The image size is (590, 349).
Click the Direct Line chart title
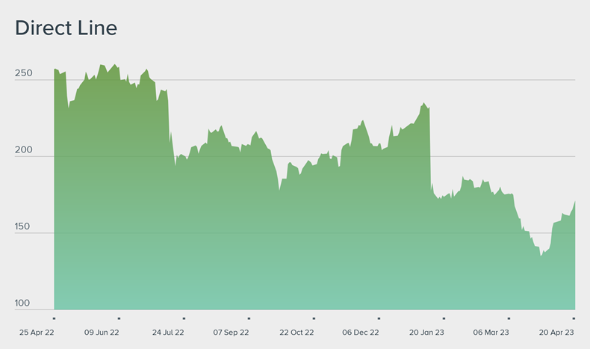tap(66, 28)
